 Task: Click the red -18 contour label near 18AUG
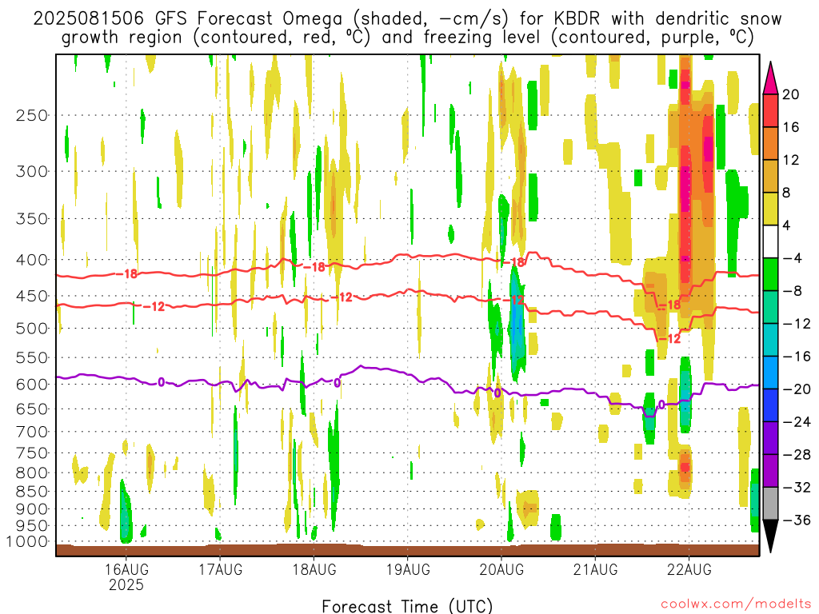tap(314, 267)
